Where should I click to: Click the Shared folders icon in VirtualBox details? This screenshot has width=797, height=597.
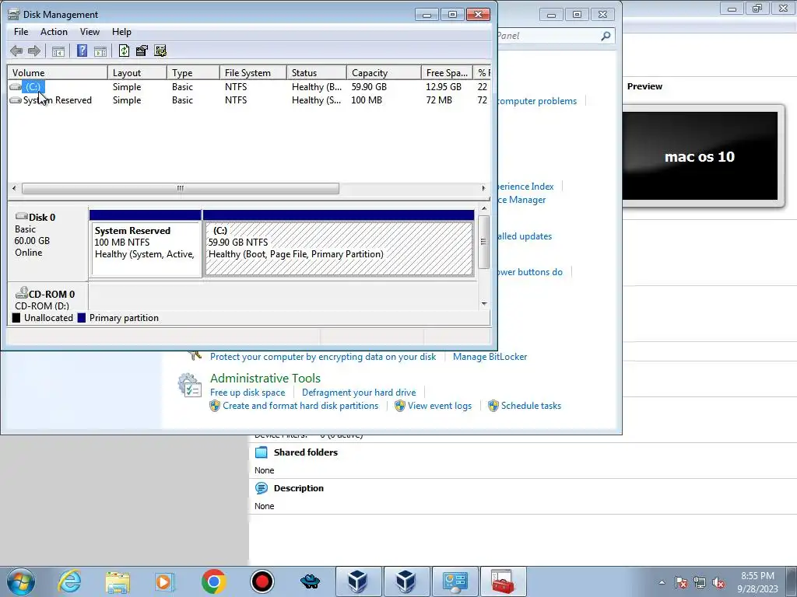pos(261,452)
